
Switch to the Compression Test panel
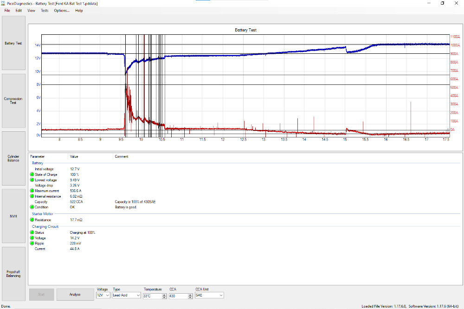click(13, 101)
